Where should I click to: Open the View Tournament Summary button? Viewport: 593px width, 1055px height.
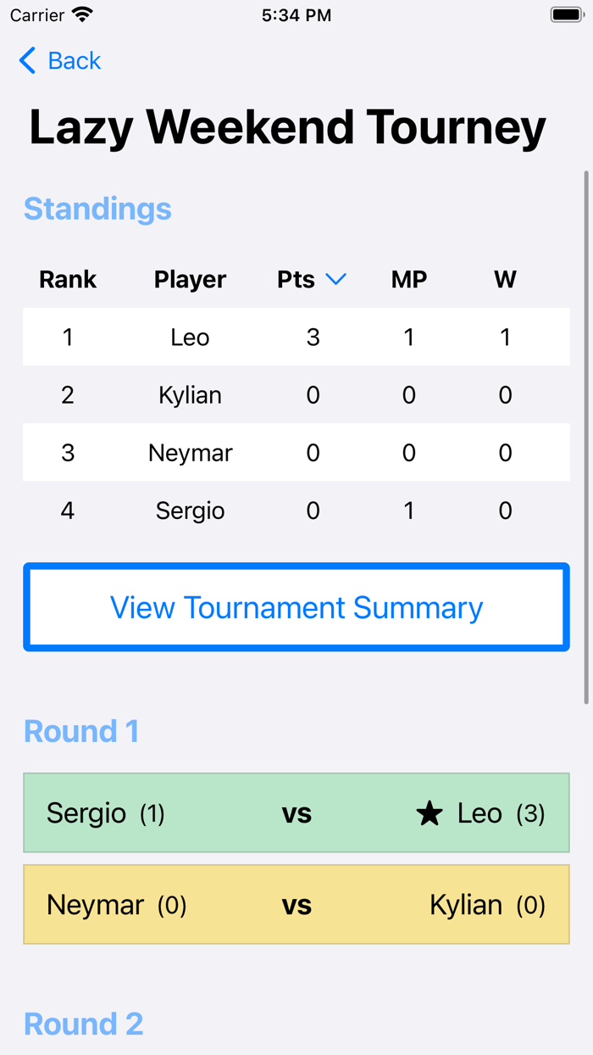[x=296, y=607]
